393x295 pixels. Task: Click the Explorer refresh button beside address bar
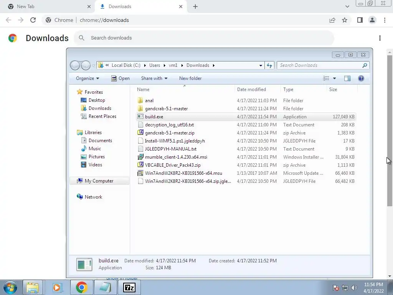[x=269, y=65]
